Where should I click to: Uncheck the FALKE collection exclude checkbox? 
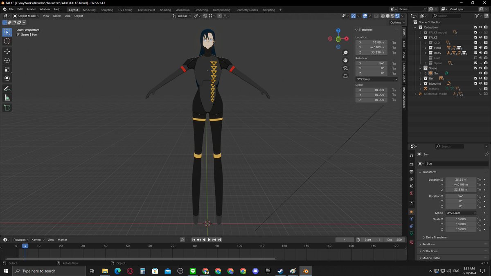[475, 38]
